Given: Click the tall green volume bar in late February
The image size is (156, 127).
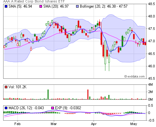Looking at the screenshot, I should point(48,95).
